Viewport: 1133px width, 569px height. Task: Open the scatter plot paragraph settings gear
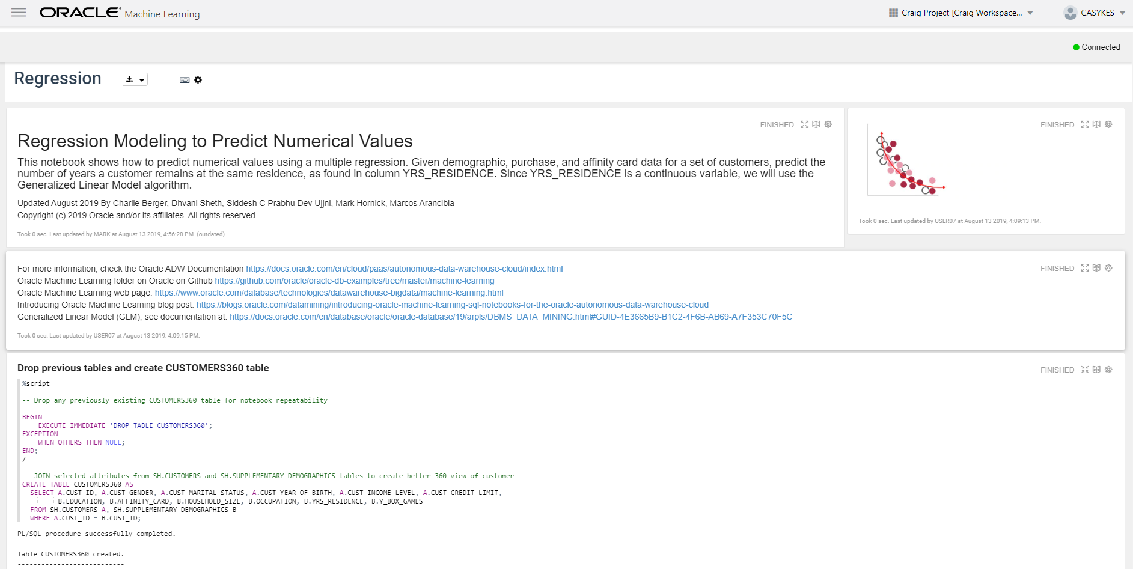tap(1109, 124)
